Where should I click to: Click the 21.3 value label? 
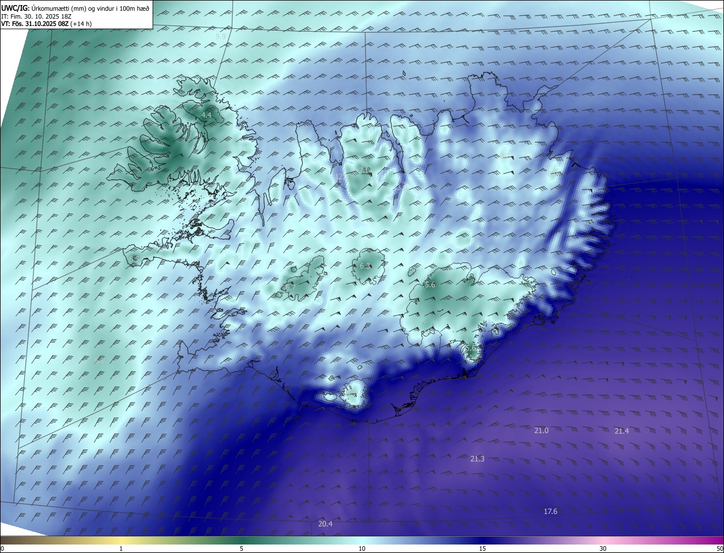point(477,459)
